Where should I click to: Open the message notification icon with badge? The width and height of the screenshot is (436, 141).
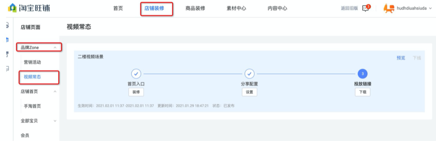click(x=365, y=8)
